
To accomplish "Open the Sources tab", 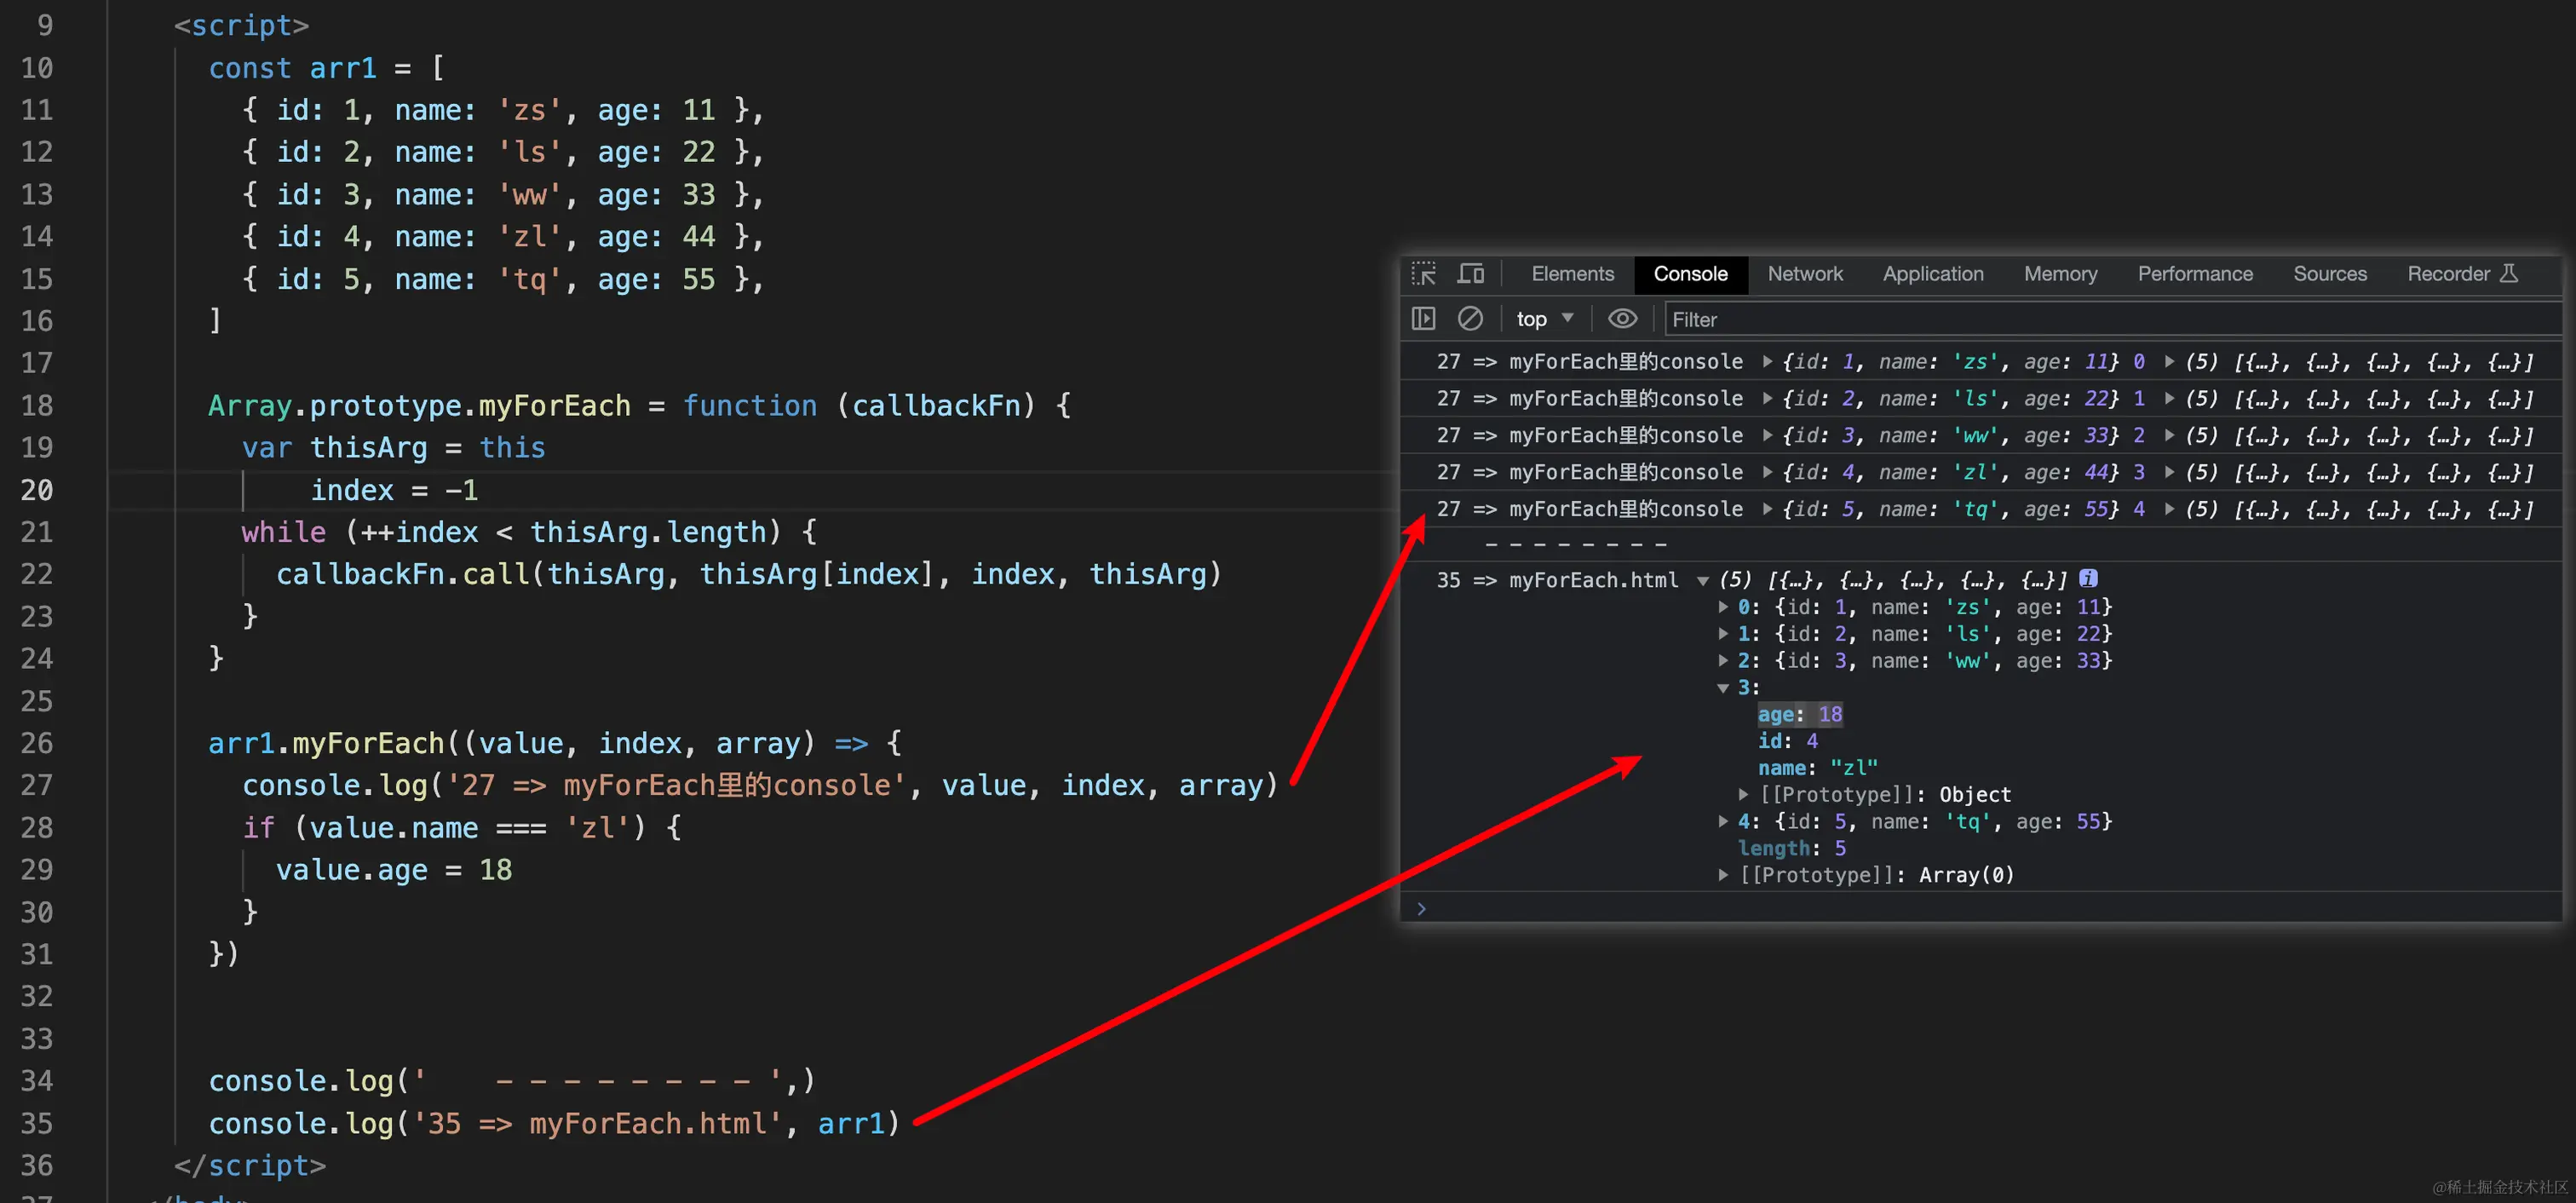I will click(2329, 274).
